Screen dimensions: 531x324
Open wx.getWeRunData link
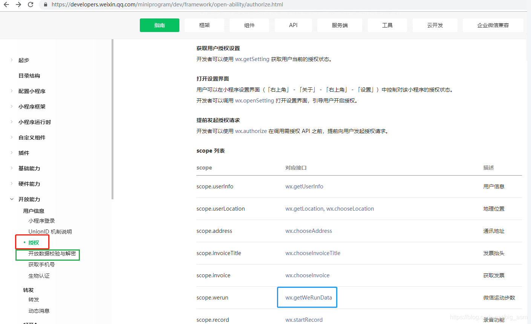(309, 298)
